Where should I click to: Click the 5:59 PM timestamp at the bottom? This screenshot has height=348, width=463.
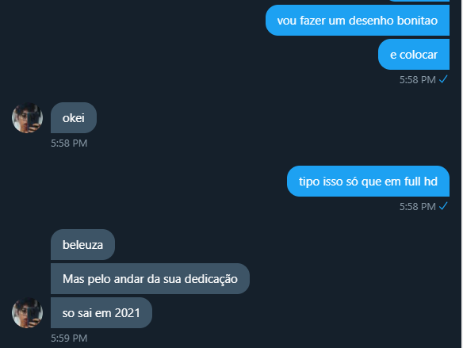69,338
